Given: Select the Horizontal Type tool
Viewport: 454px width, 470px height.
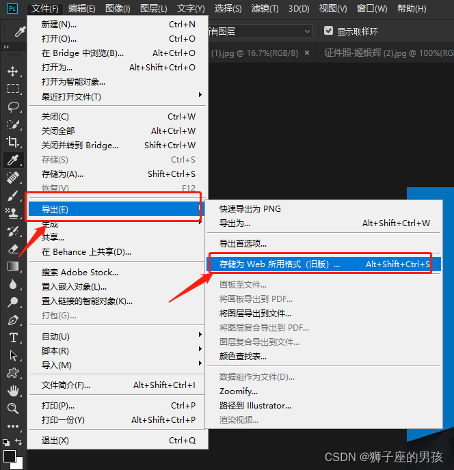Looking at the screenshot, I should pos(13,337).
